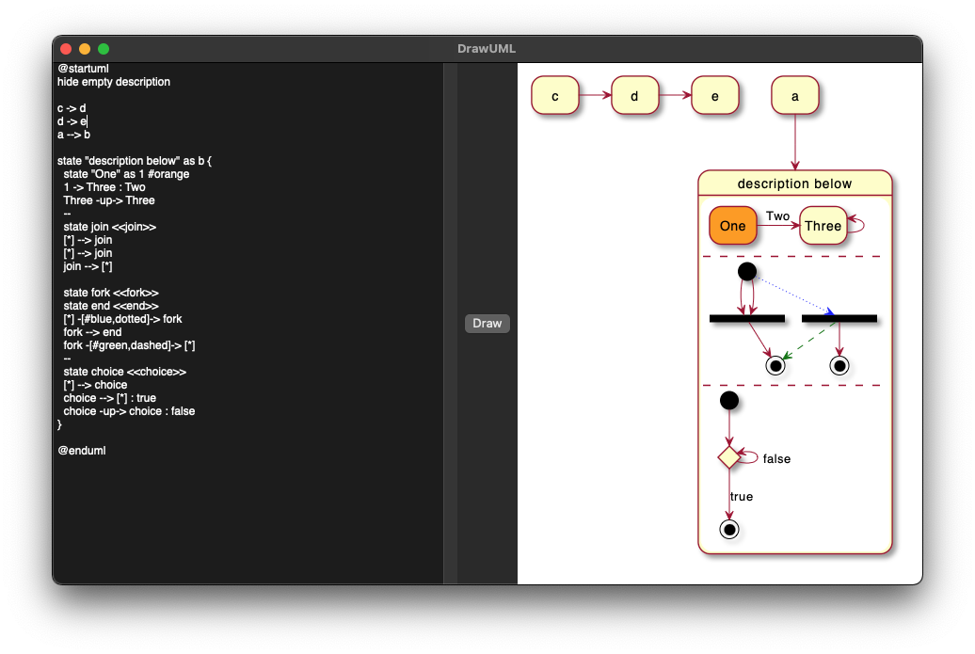Viewport: 975px width, 654px height.
Task: Click state node "a" in the diagram
Action: (795, 96)
